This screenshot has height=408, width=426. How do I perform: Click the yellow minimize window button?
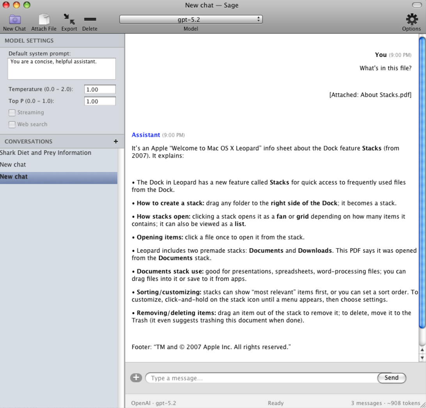(16, 5)
